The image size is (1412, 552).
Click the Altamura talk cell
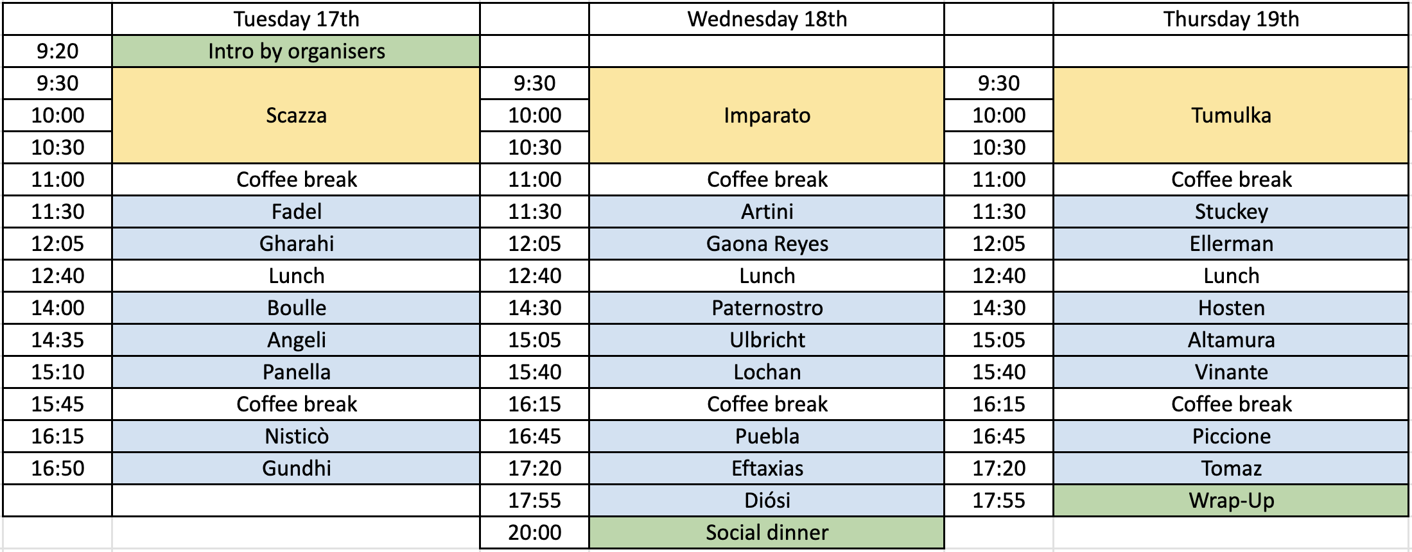[x=1231, y=340]
